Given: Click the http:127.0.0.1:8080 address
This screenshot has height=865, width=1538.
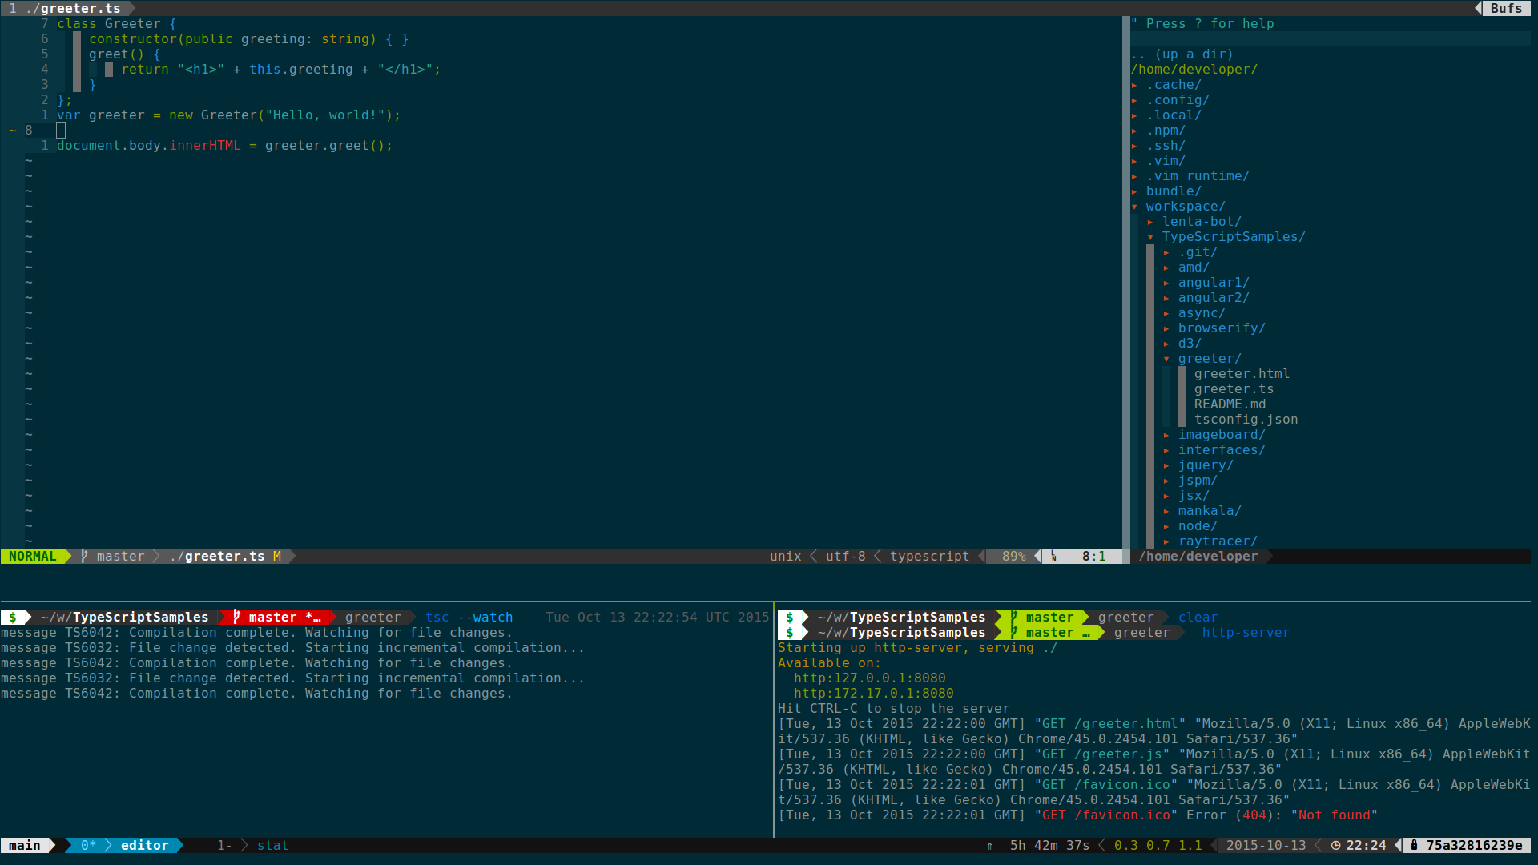Looking at the screenshot, I should pyautogui.click(x=869, y=678).
